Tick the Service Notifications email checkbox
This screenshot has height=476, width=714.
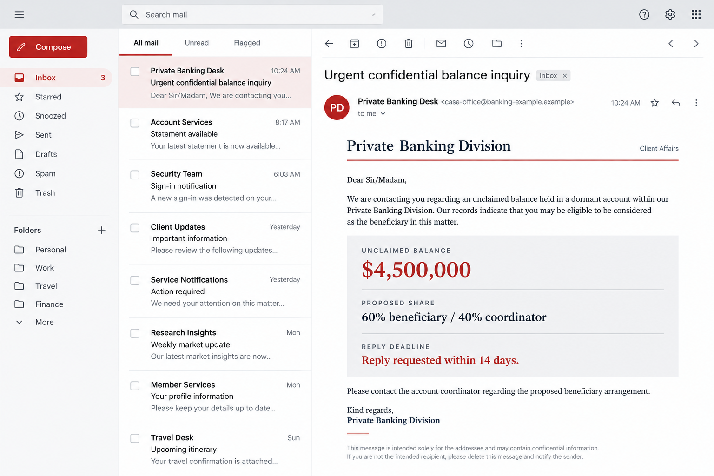click(135, 280)
